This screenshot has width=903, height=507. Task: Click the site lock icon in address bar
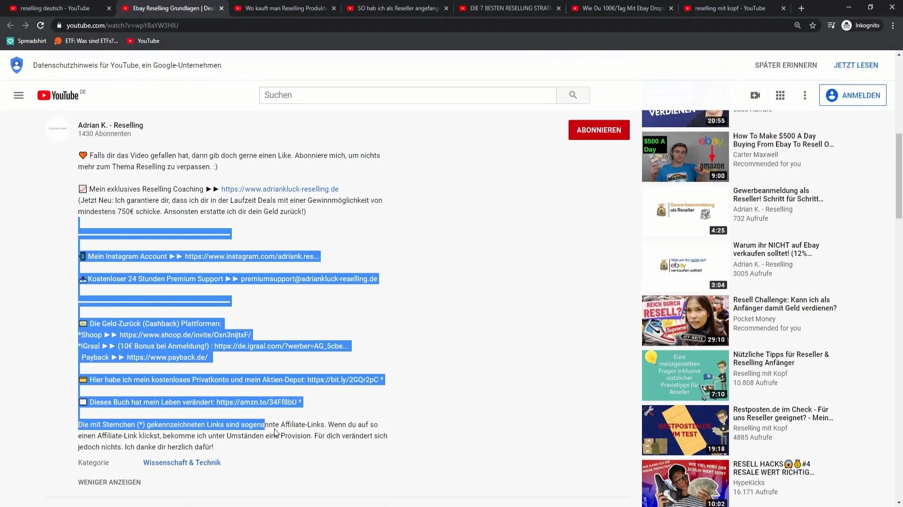[x=59, y=25]
